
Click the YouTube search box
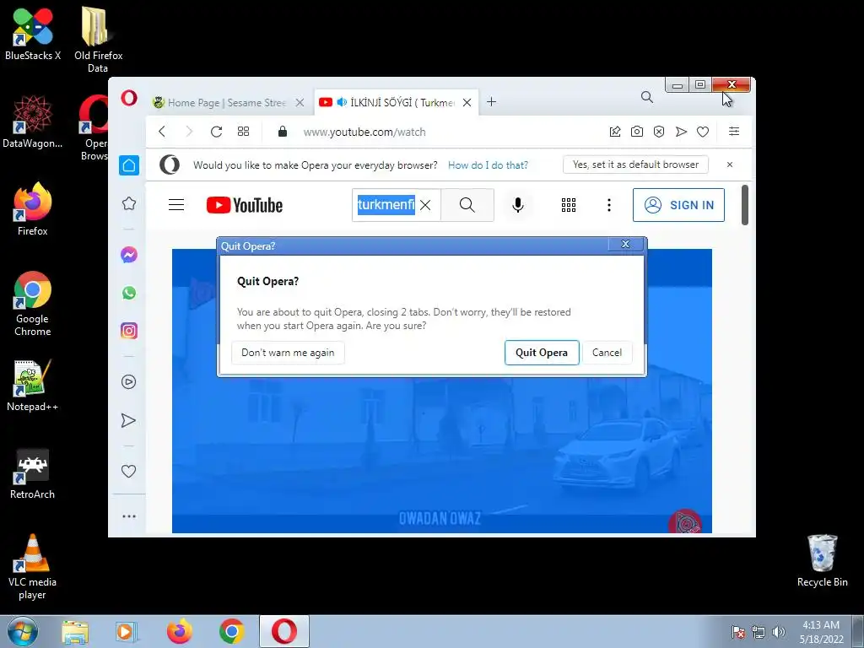386,205
